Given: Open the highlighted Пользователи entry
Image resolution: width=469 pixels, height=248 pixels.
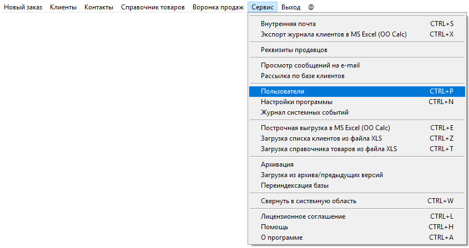Looking at the screenshot, I should [282, 91].
